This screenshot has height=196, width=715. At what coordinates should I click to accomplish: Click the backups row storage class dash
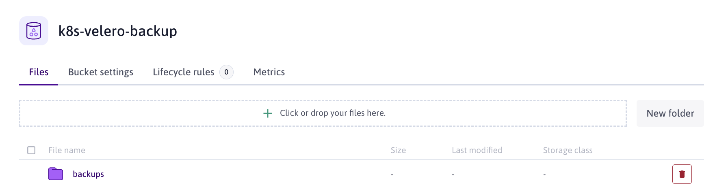tap(544, 175)
